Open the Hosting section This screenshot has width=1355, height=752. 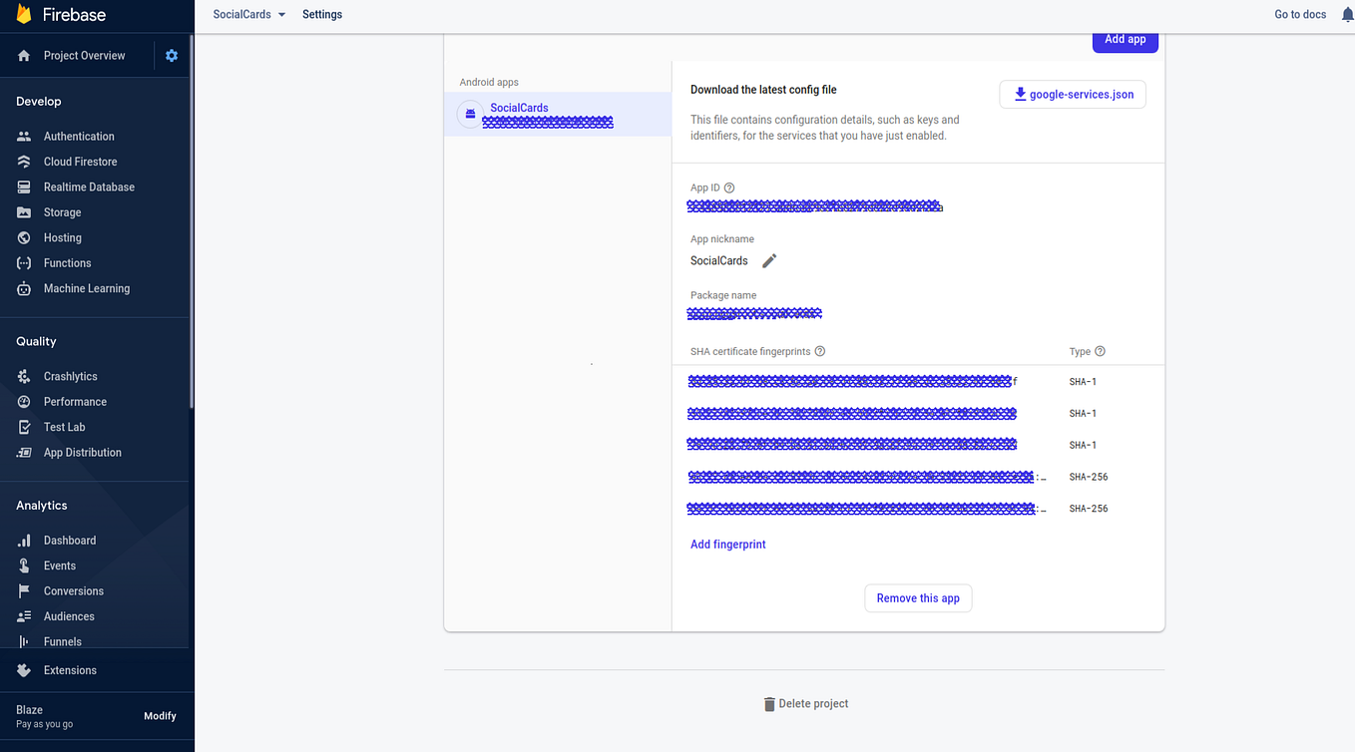[61, 237]
